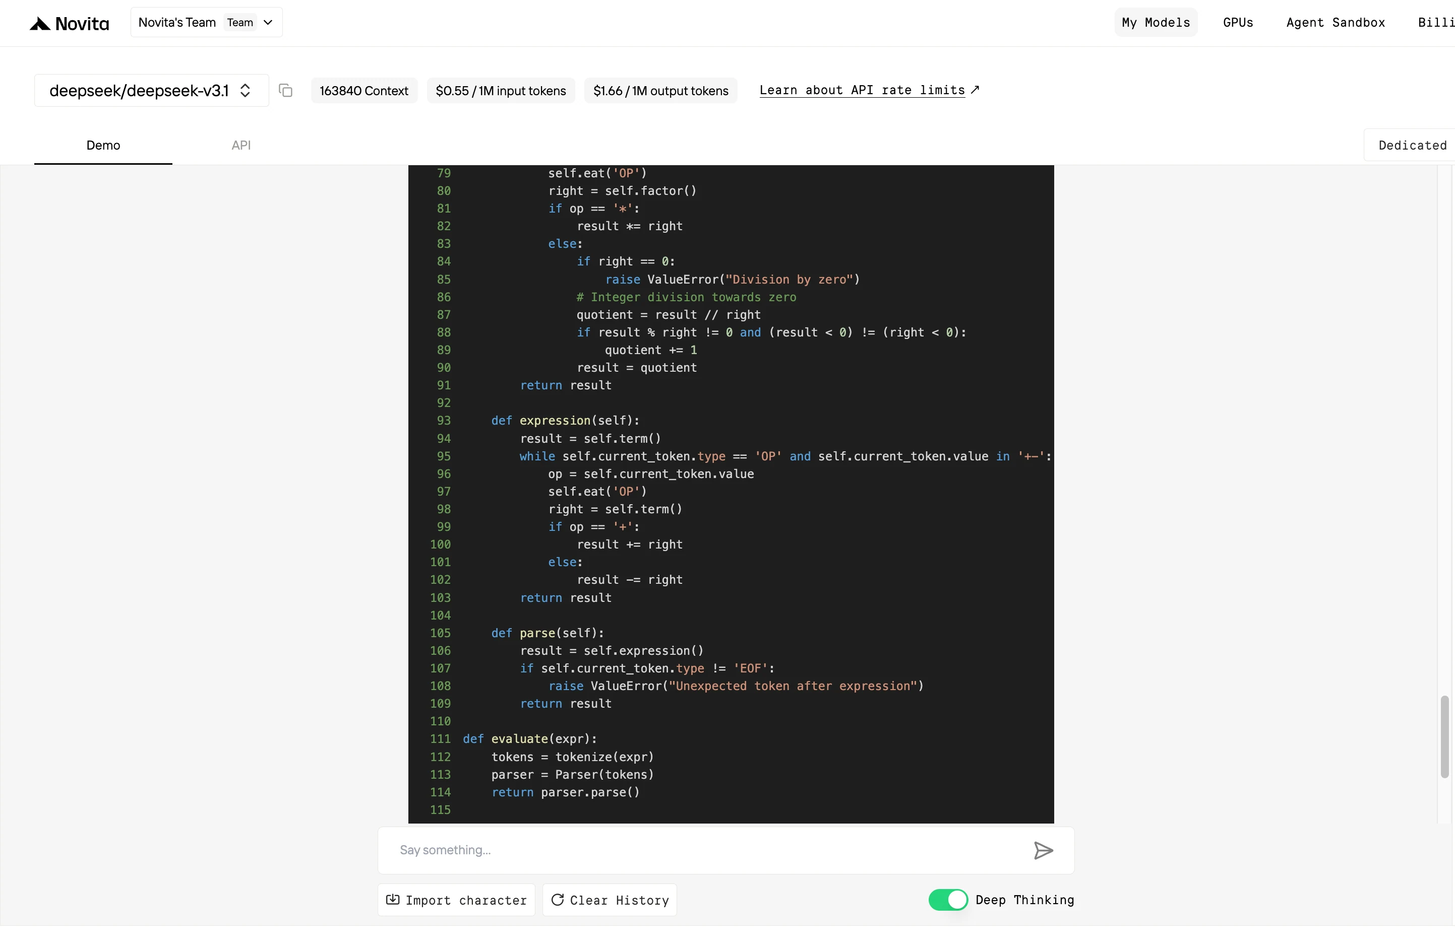The image size is (1455, 952).
Task: Open the deepseek/deepseek-v3.1 model selector
Action: (151, 90)
